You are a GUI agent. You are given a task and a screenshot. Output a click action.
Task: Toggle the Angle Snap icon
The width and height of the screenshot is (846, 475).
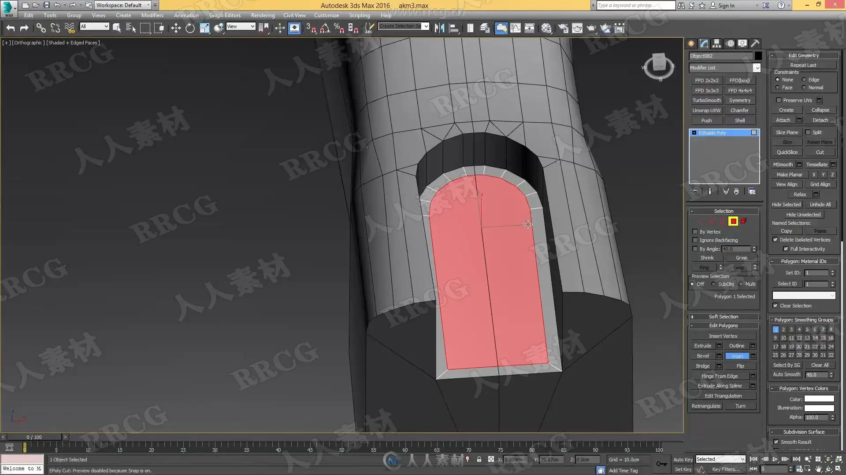325,29
